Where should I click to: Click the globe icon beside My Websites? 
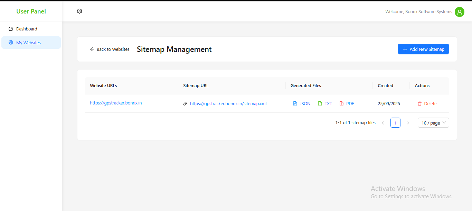pyautogui.click(x=11, y=42)
